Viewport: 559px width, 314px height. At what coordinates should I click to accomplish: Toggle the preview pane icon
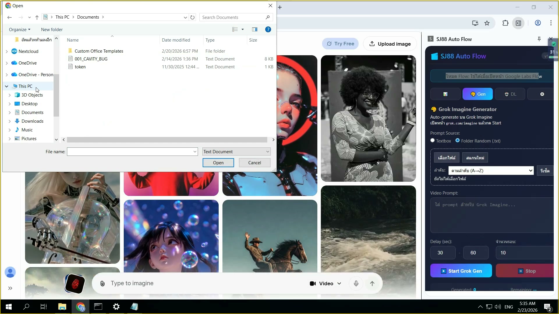point(254,29)
